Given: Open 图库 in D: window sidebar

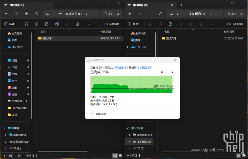Looking at the screenshot, I should point(136,40).
